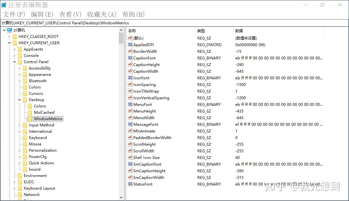Collapse HKEY_CURRENT_USER key
349x201 pixels.
click(x=9, y=43)
